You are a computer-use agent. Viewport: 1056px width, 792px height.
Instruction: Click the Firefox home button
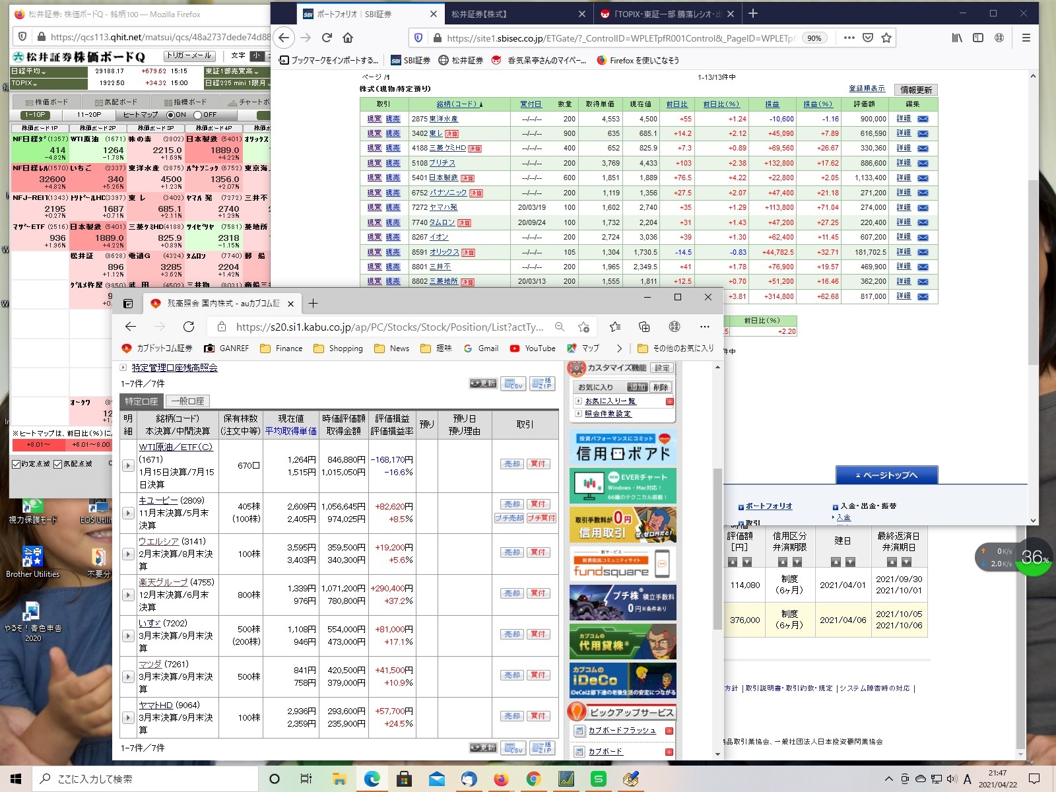[348, 38]
